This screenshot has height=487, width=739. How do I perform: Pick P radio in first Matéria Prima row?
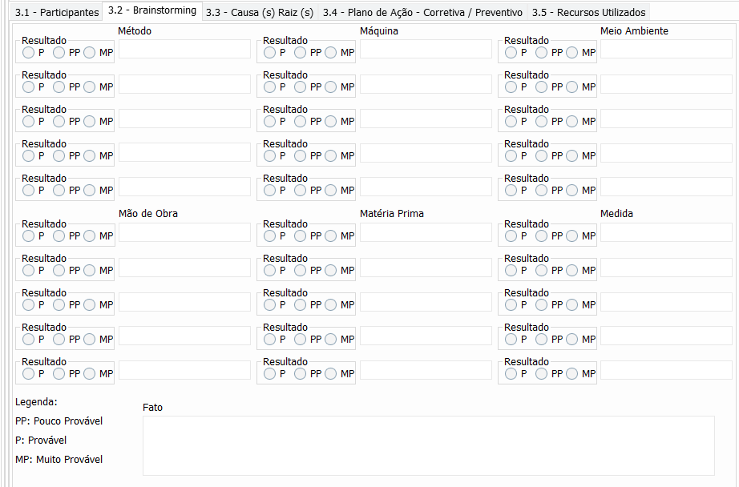270,236
